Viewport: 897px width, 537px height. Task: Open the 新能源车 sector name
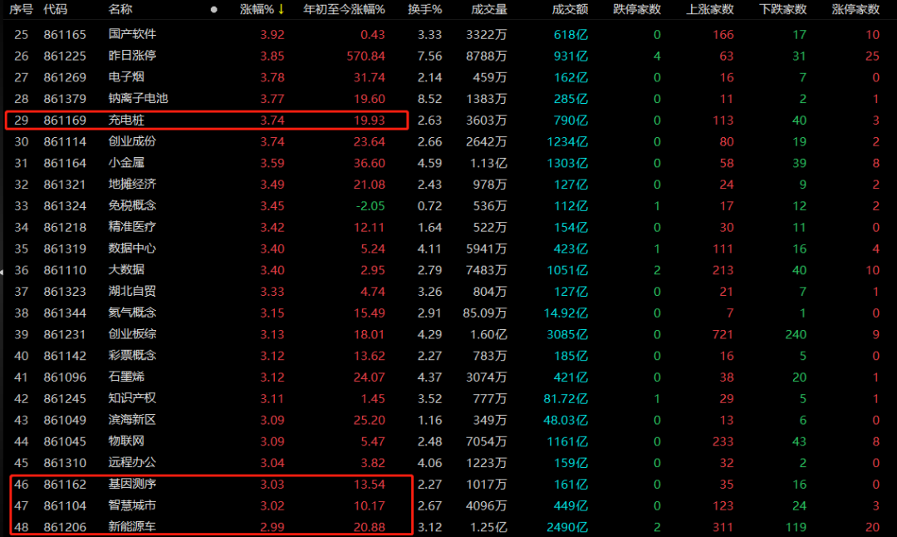[133, 526]
